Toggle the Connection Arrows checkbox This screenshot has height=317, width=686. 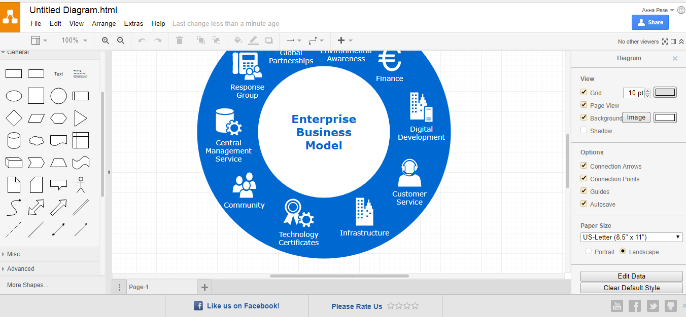point(584,166)
